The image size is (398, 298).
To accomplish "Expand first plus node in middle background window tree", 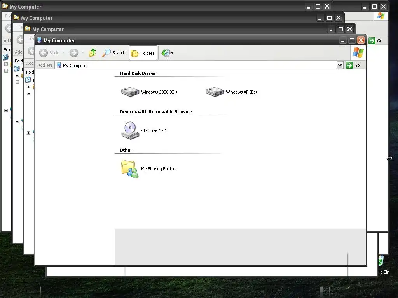I will coord(17,75).
